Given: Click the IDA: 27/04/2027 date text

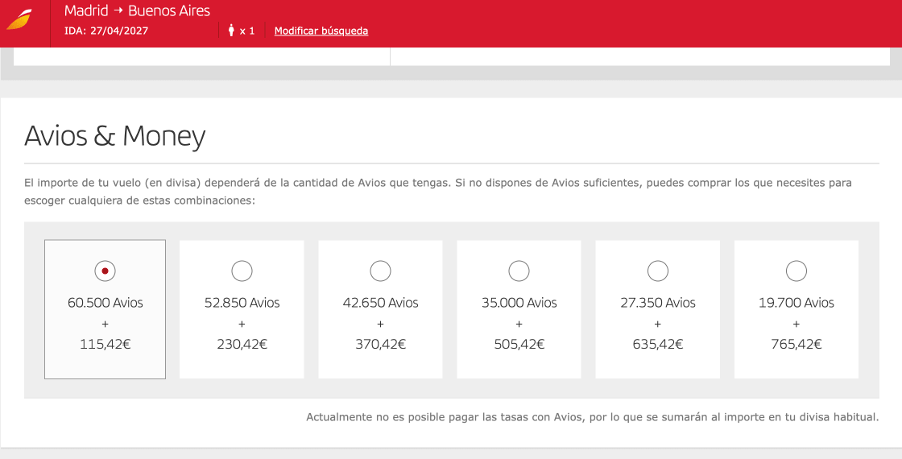Looking at the screenshot, I should click(106, 31).
